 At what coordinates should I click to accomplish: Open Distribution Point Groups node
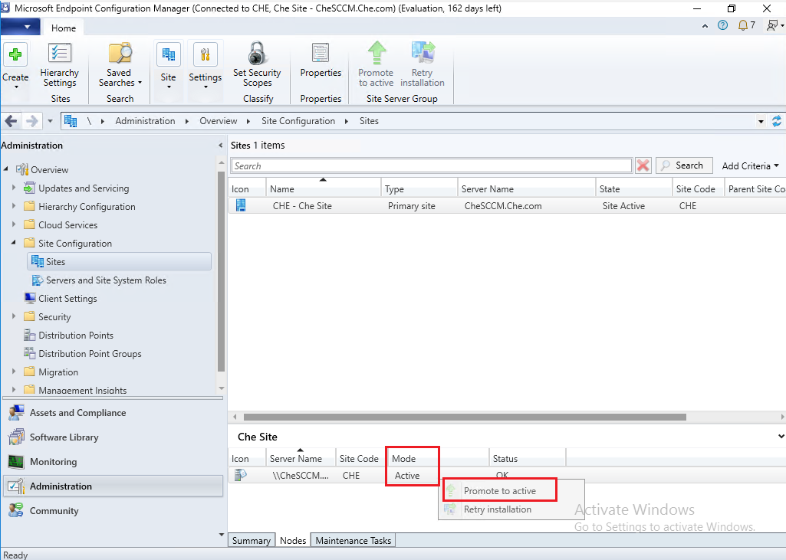point(83,354)
